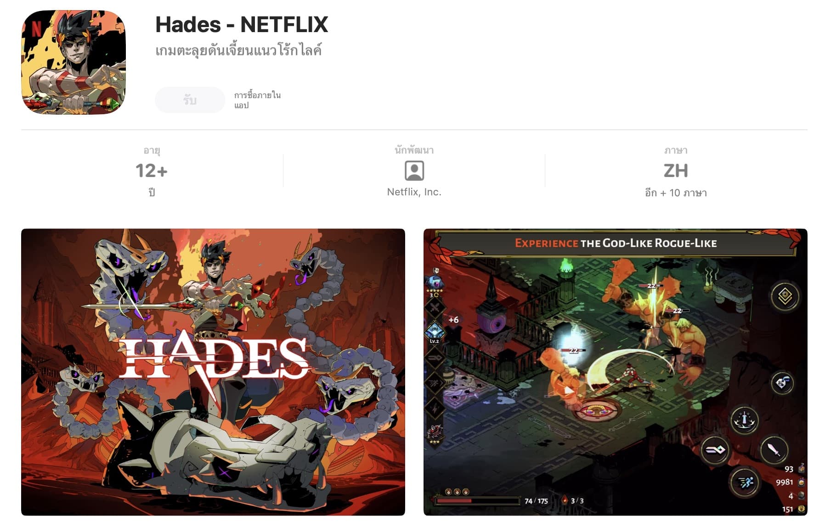Tap the cast skull icon on right

tap(783, 382)
